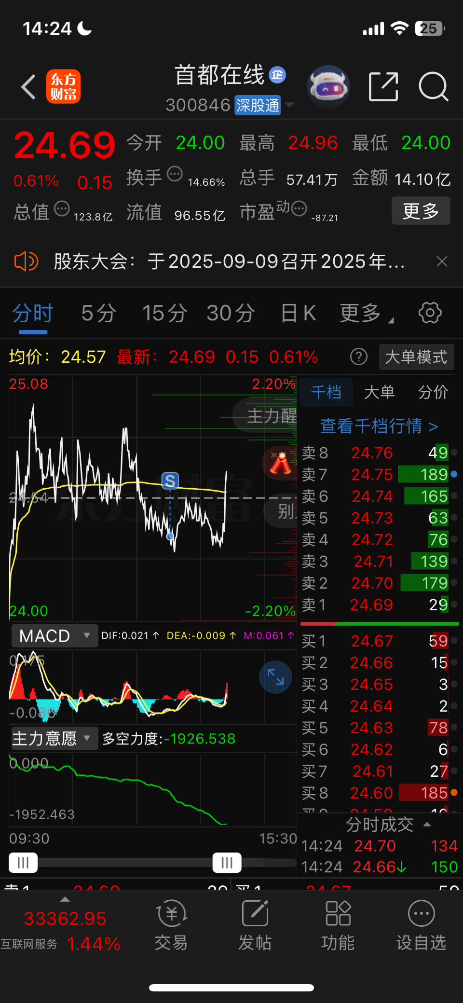Tap the 功能 grid icon
463x1003 pixels.
click(x=338, y=913)
